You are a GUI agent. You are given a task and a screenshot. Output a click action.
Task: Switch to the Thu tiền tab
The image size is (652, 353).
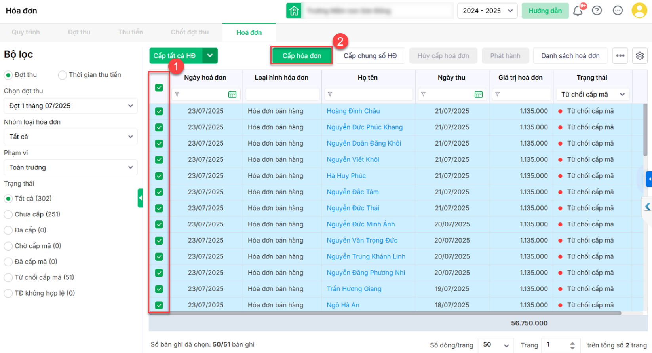(130, 32)
